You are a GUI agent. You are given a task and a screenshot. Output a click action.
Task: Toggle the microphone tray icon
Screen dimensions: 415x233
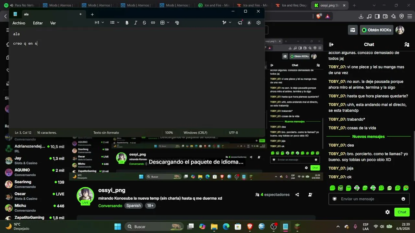pyautogui.click(x=355, y=227)
